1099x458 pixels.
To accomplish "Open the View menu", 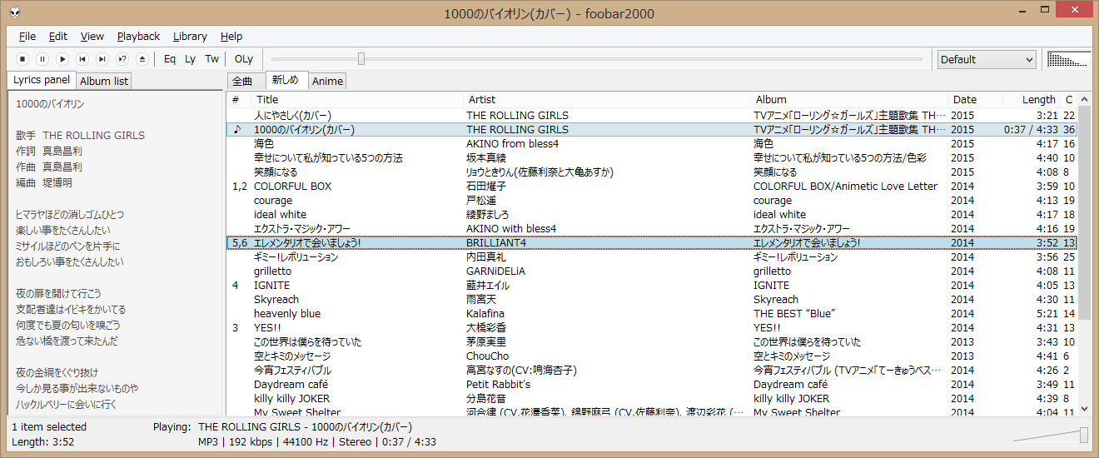I will (x=92, y=36).
